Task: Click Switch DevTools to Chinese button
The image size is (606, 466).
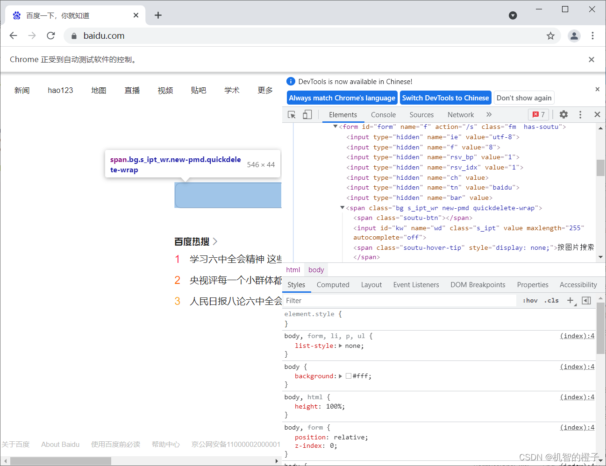Action: [x=446, y=98]
